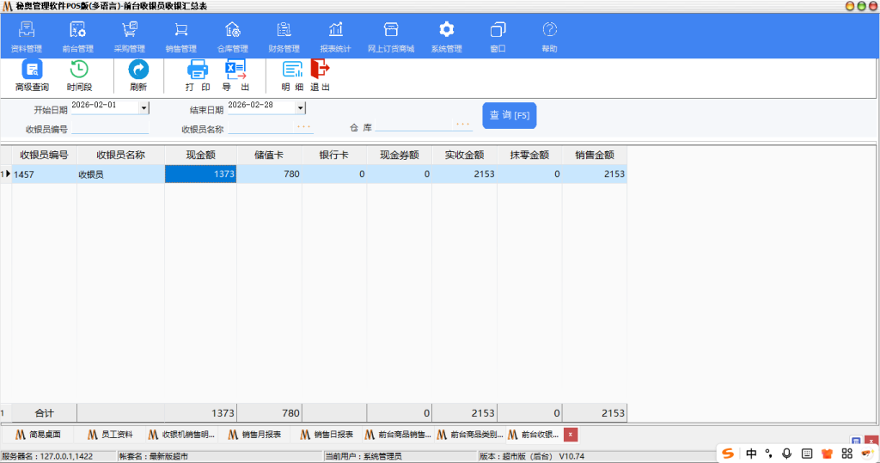Expand the 开始日期 start date dropdown
Image resolution: width=880 pixels, height=463 pixels.
tap(144, 108)
